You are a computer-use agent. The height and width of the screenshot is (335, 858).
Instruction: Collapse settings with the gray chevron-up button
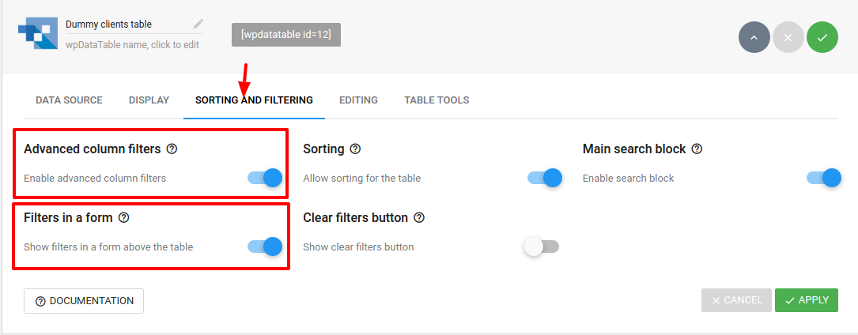754,37
